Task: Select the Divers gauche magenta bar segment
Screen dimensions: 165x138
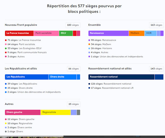Action: [x=23, y=112]
